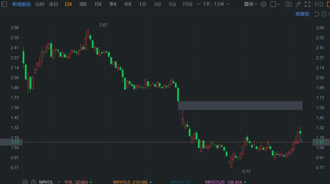
Task: Take a chart screenshot with camera icon
Action: tap(288, 4)
